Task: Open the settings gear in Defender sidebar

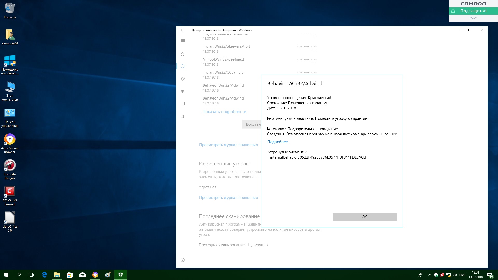Action: click(x=183, y=260)
